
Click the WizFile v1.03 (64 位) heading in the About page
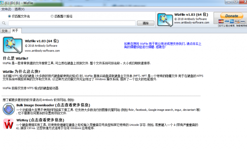(42, 41)
